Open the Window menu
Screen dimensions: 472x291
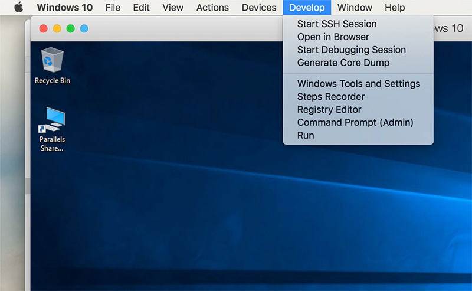tap(355, 7)
